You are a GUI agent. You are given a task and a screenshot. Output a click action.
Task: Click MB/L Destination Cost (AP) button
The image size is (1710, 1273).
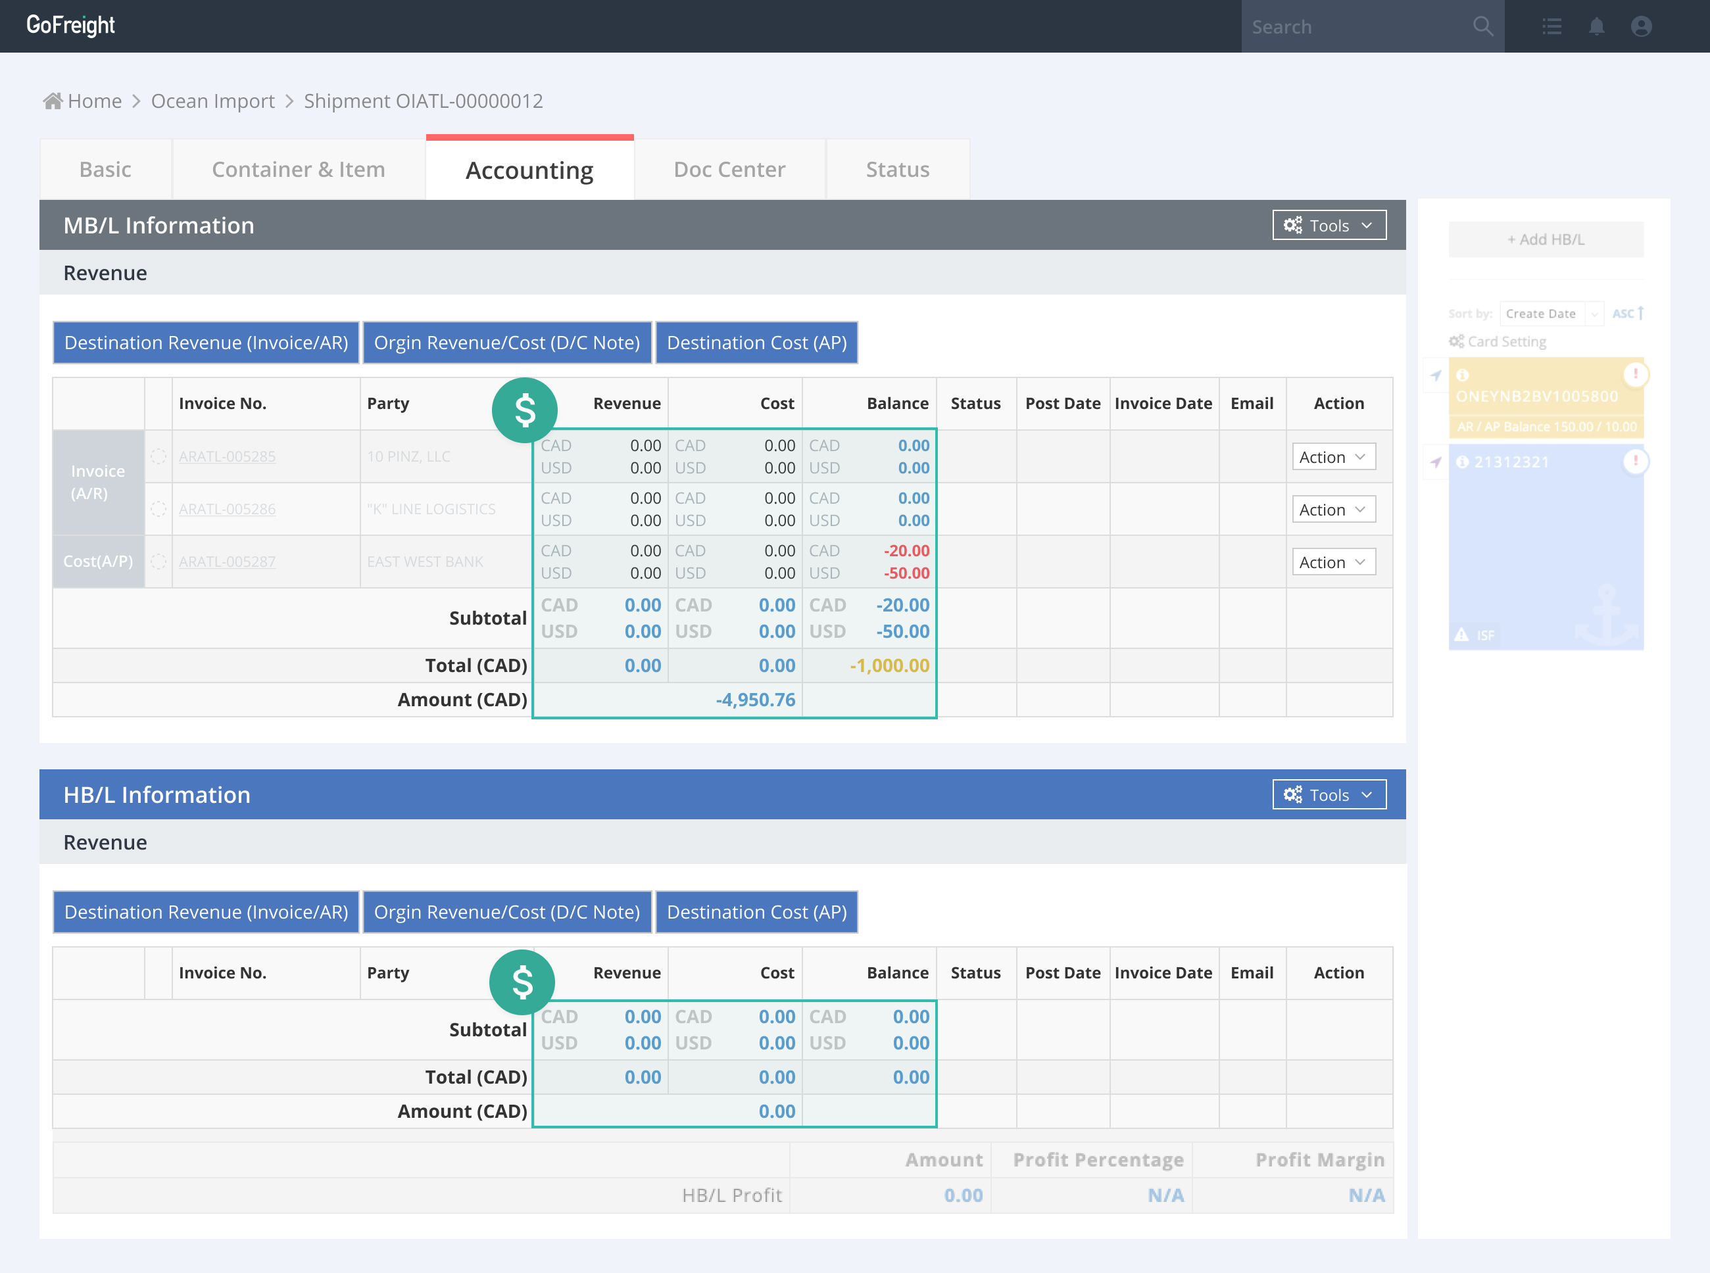(756, 343)
